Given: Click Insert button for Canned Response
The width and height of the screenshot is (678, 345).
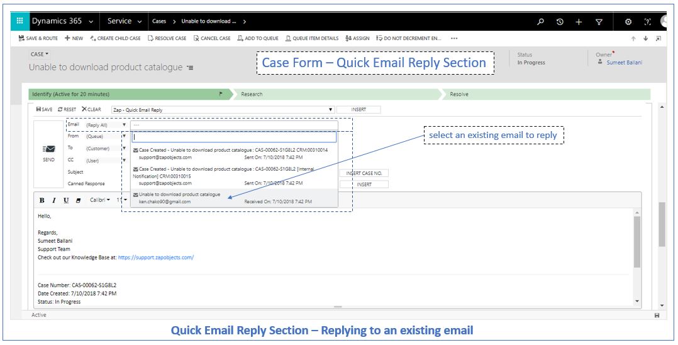Looking at the screenshot, I should point(364,184).
